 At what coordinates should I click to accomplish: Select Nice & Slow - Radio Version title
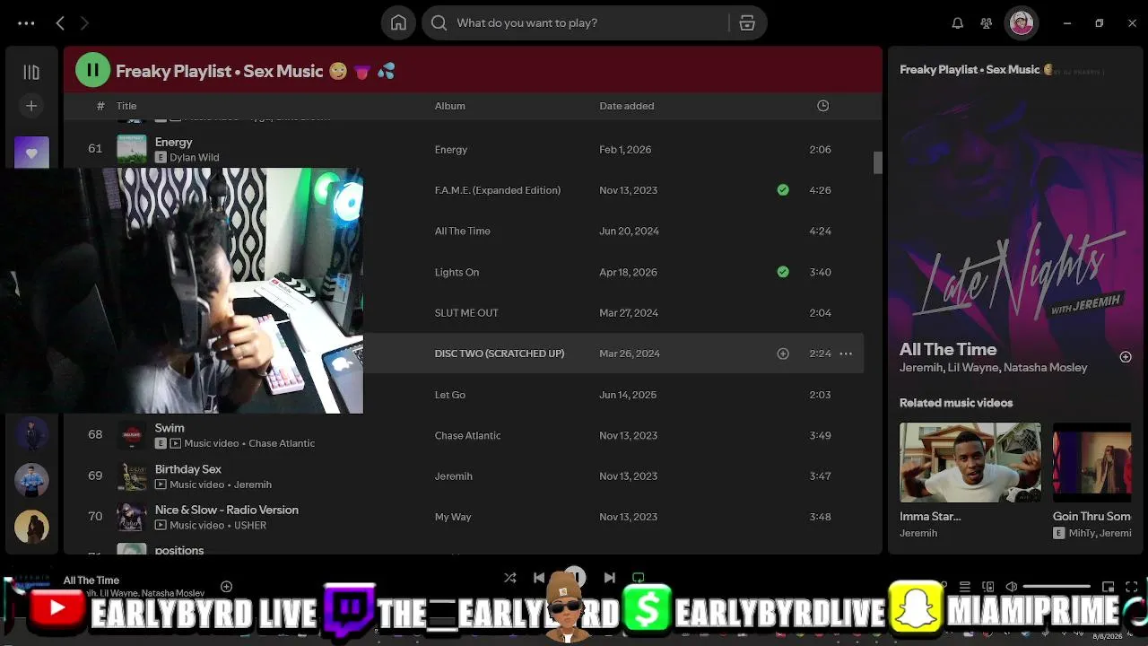tap(227, 510)
